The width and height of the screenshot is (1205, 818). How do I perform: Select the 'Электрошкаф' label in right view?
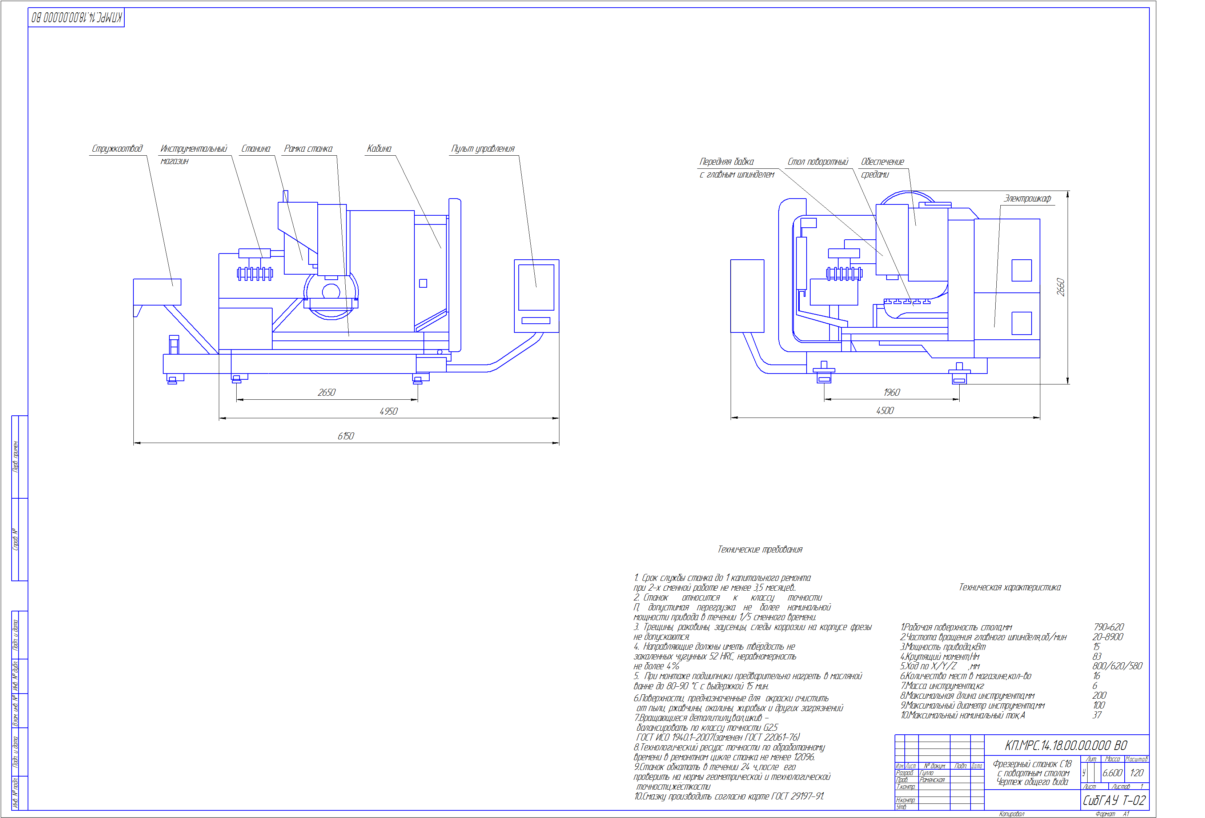pyautogui.click(x=1027, y=199)
